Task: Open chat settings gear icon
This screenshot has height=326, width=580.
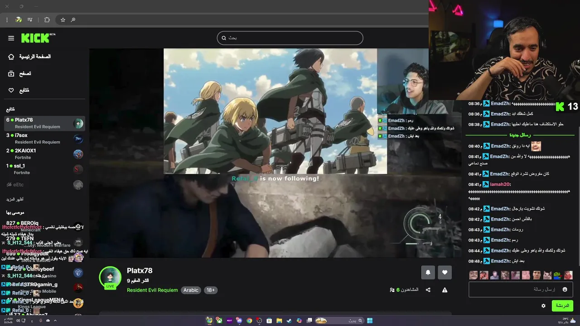Action: [x=543, y=306]
